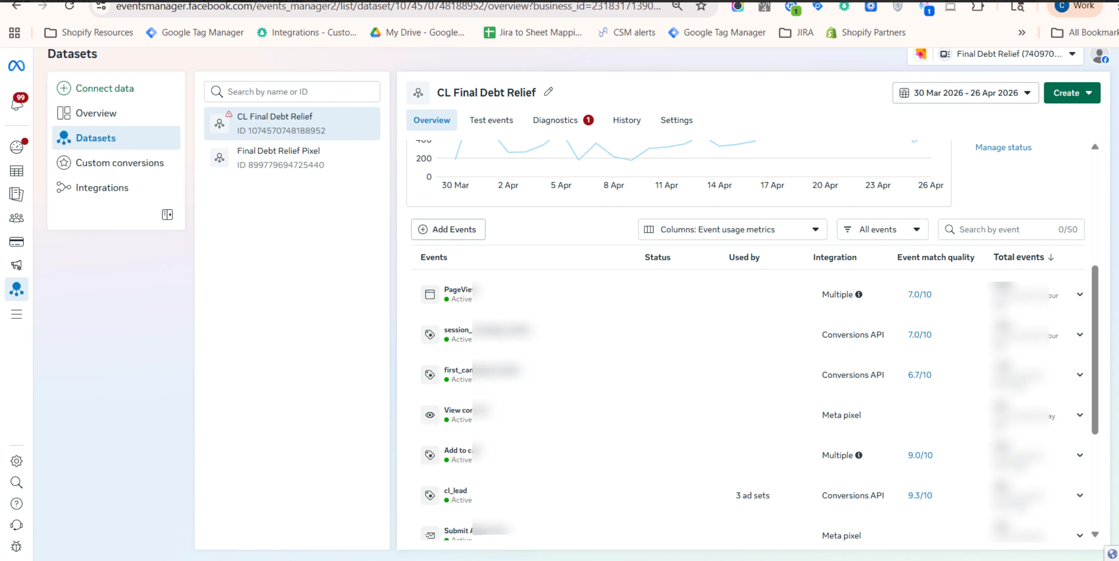The height and width of the screenshot is (561, 1119).
Task: Open the Chrome apps grid icon
Action: (14, 33)
